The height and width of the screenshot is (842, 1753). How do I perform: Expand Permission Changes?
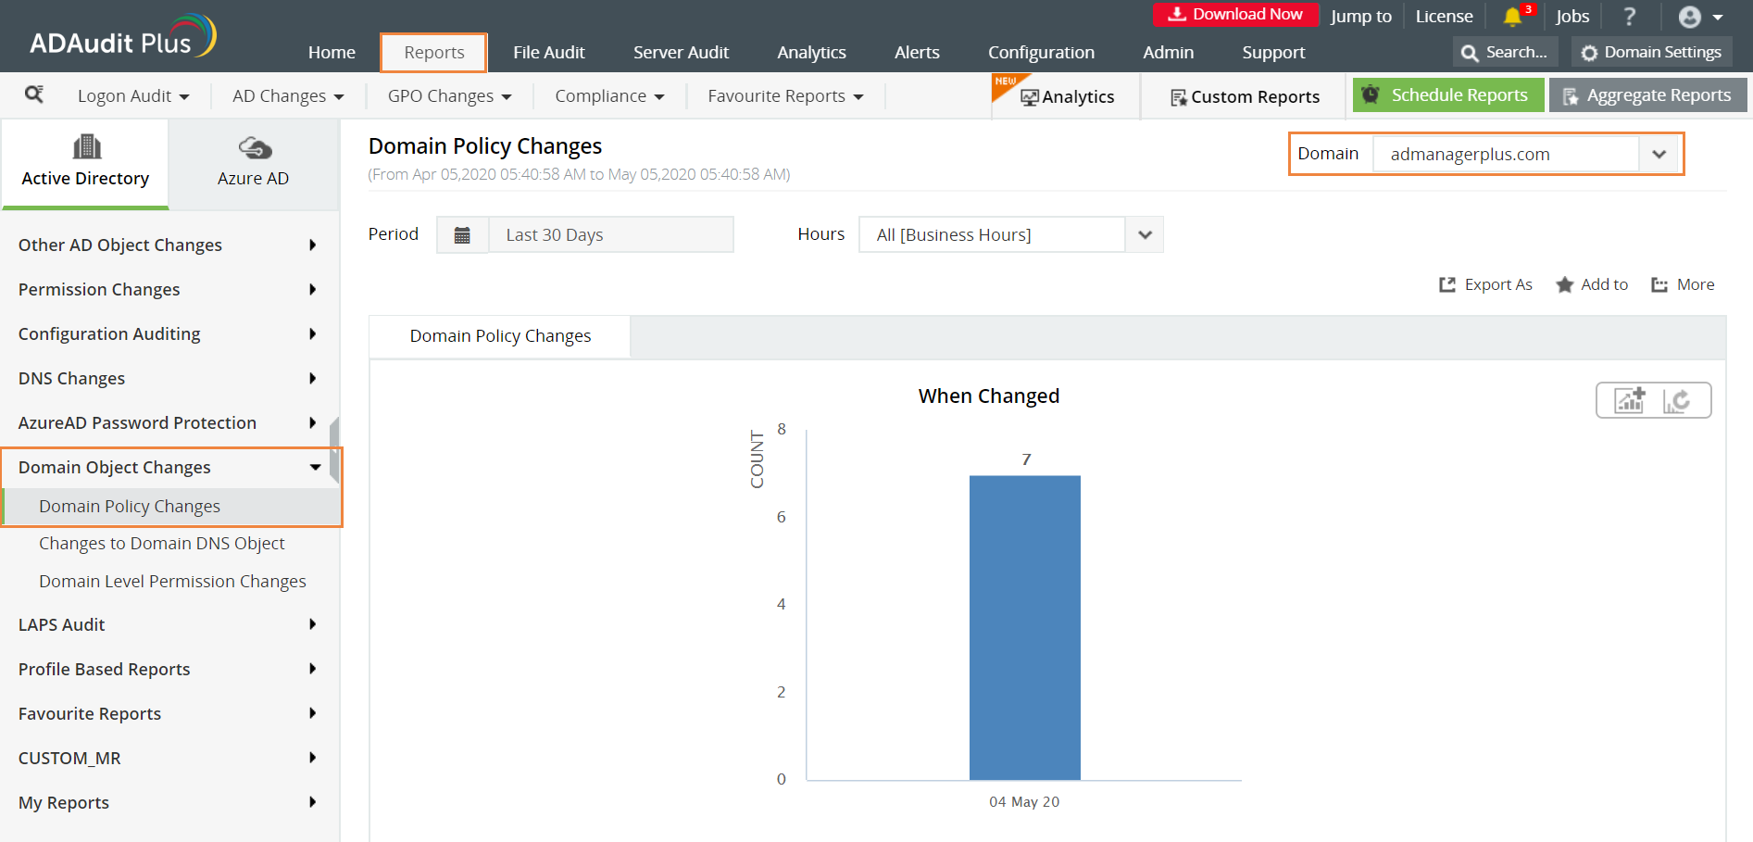[x=169, y=290]
